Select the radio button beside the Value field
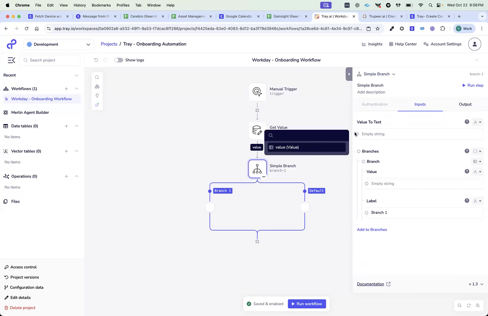The image size is (488, 316). click(367, 183)
